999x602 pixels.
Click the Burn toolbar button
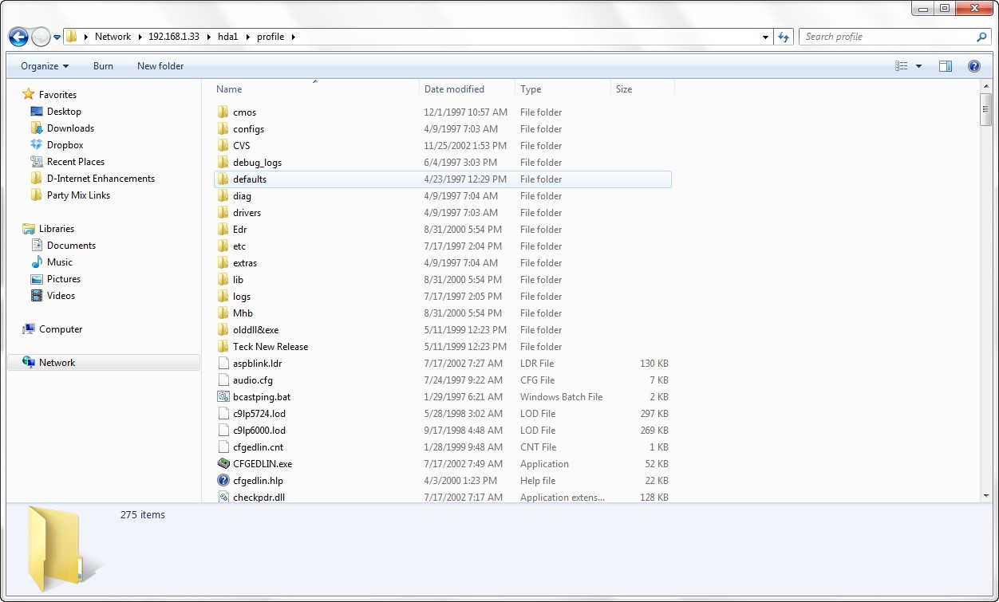coord(103,66)
